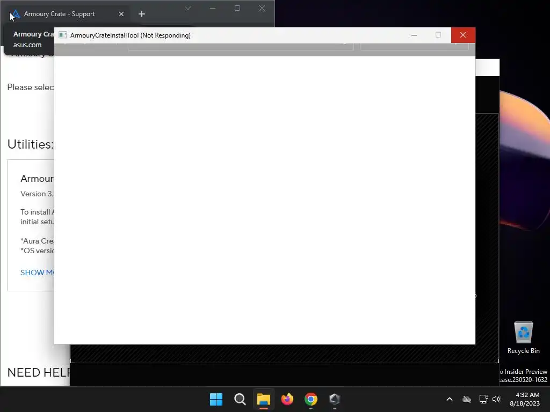Click the cloud sync tray icon
Image resolution: width=550 pixels, height=412 pixels.
click(467, 399)
